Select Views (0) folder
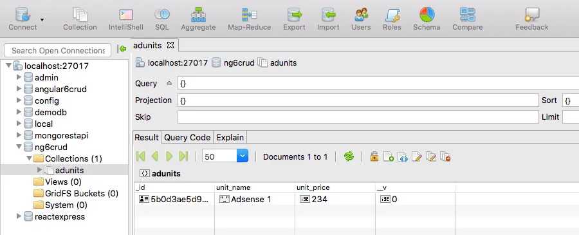The image size is (579, 235). tap(63, 182)
